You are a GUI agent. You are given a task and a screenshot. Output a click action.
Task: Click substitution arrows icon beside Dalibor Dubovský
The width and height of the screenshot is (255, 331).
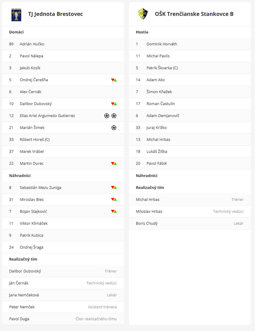(114, 104)
